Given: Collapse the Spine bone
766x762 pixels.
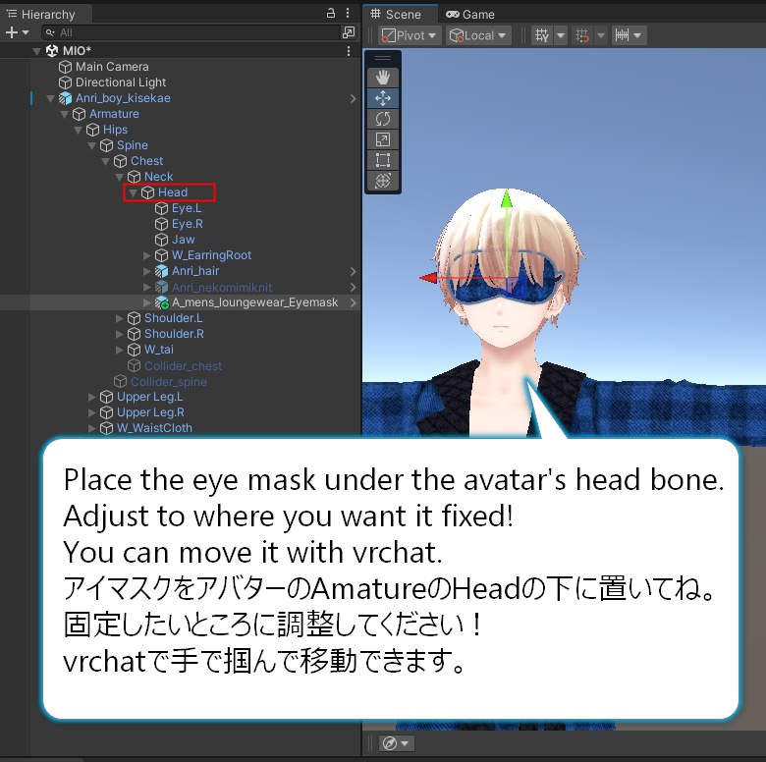Looking at the screenshot, I should click(x=91, y=145).
